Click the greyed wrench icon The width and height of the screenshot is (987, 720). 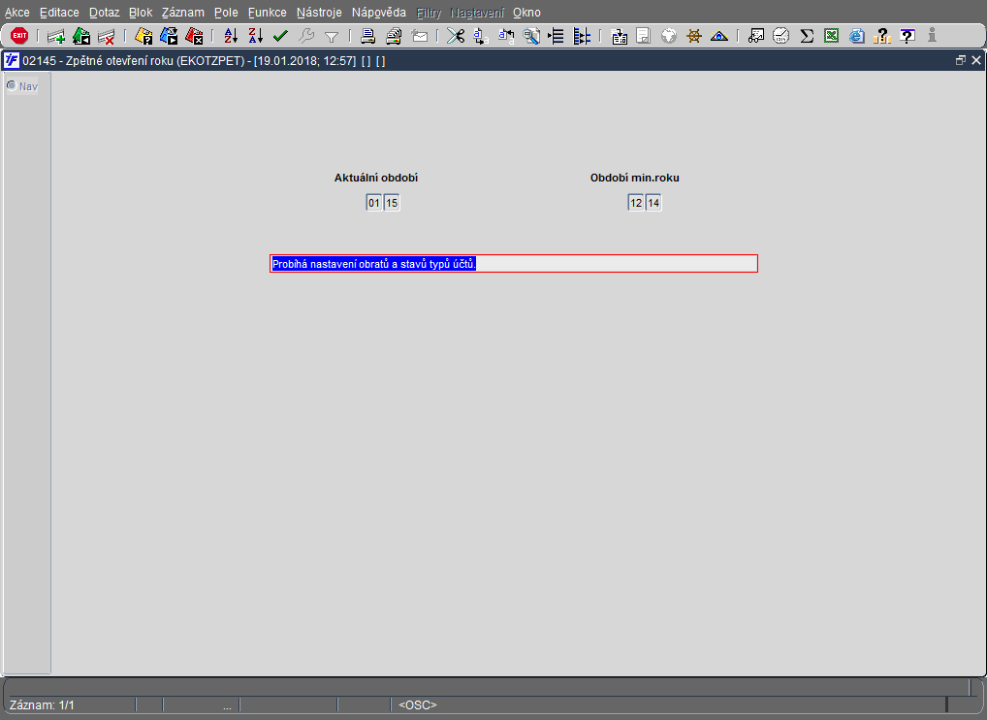coord(306,36)
